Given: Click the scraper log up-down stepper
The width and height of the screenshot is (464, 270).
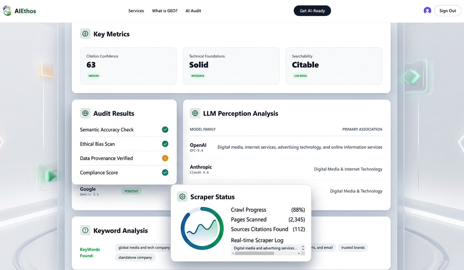Looking at the screenshot, I should coord(303,248).
